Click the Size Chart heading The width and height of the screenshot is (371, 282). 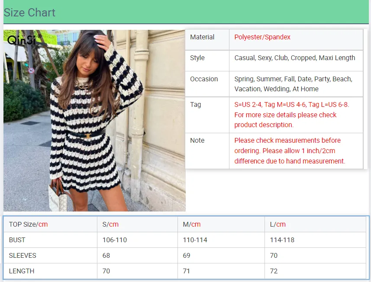coord(29,13)
